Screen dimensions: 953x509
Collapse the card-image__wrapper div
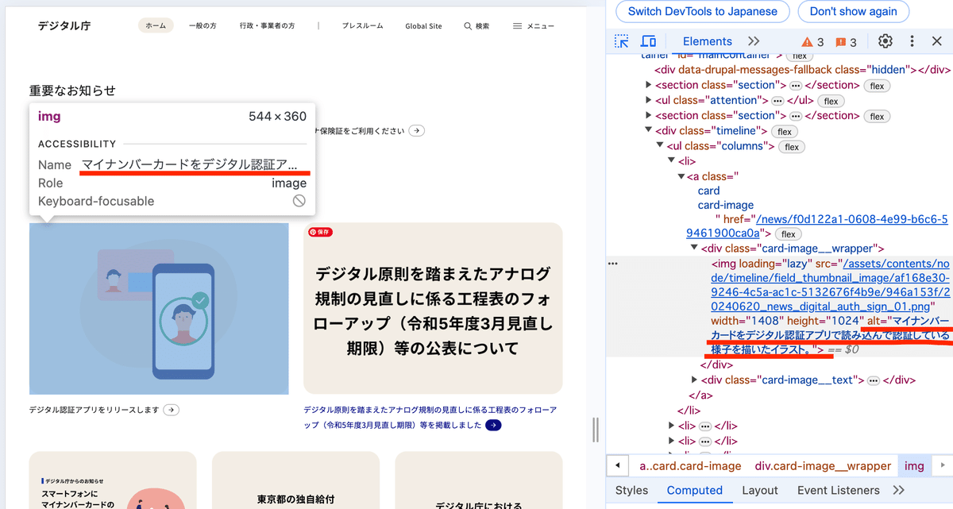693,249
